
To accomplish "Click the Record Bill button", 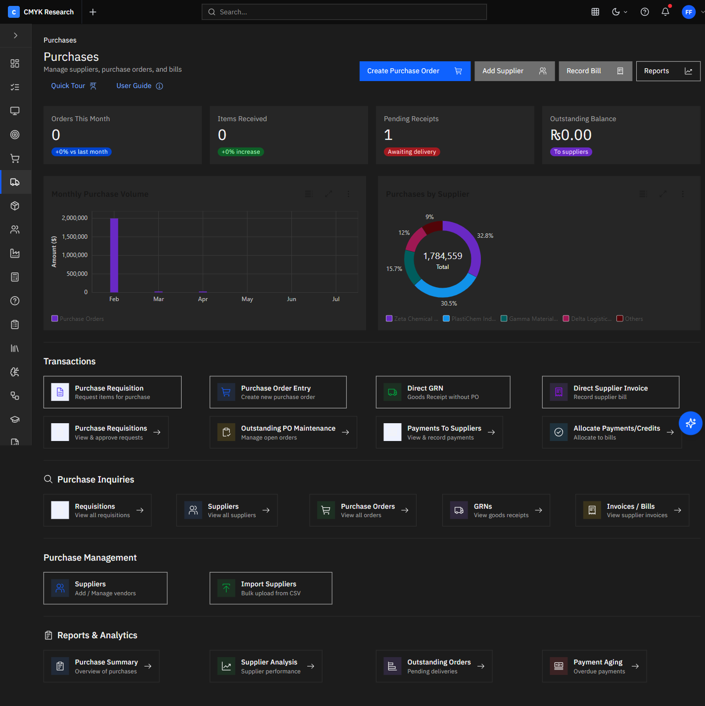I will (595, 71).
